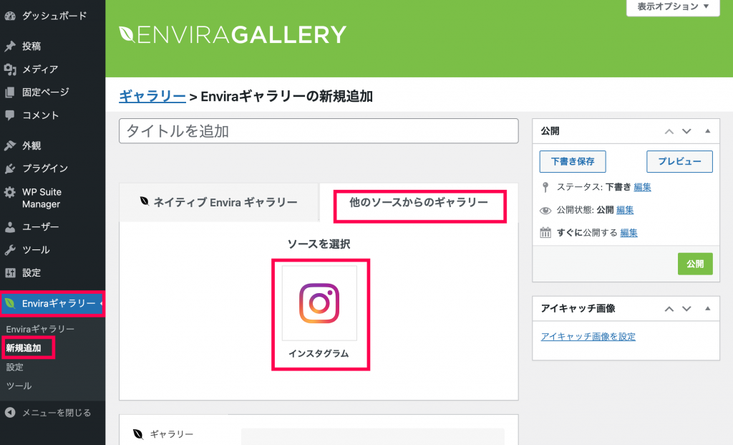The height and width of the screenshot is (445, 733).
Task: Expand the 表示オプション screen options dropdown
Action: [673, 6]
